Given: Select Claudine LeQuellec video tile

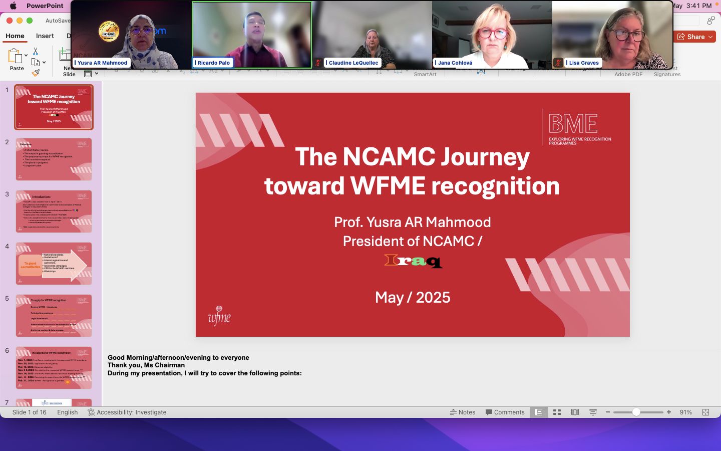Looking at the screenshot, I should [x=372, y=35].
